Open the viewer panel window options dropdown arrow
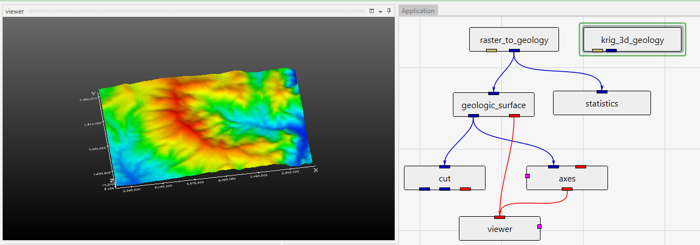 [x=380, y=11]
